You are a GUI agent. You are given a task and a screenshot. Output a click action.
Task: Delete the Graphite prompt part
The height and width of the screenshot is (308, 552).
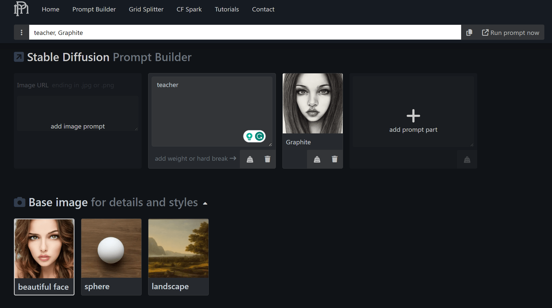click(335, 159)
